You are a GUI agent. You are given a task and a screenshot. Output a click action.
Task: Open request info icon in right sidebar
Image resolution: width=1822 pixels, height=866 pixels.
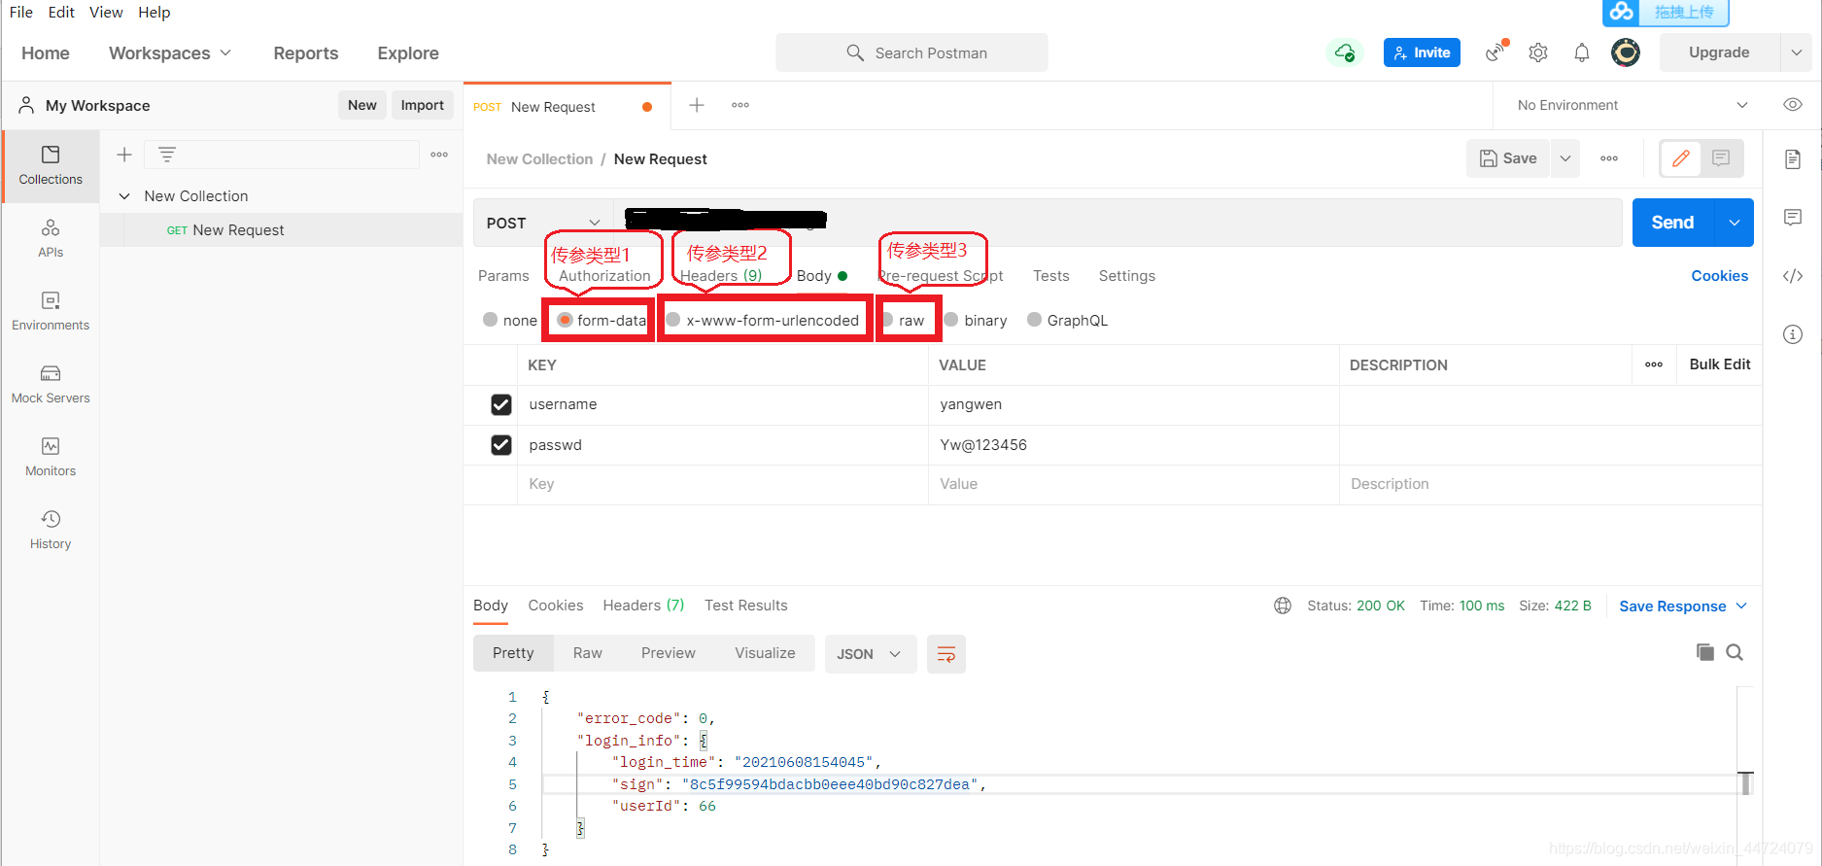click(1793, 334)
